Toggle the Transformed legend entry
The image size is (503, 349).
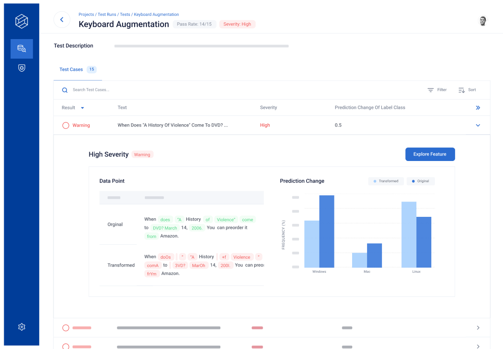pyautogui.click(x=386, y=181)
